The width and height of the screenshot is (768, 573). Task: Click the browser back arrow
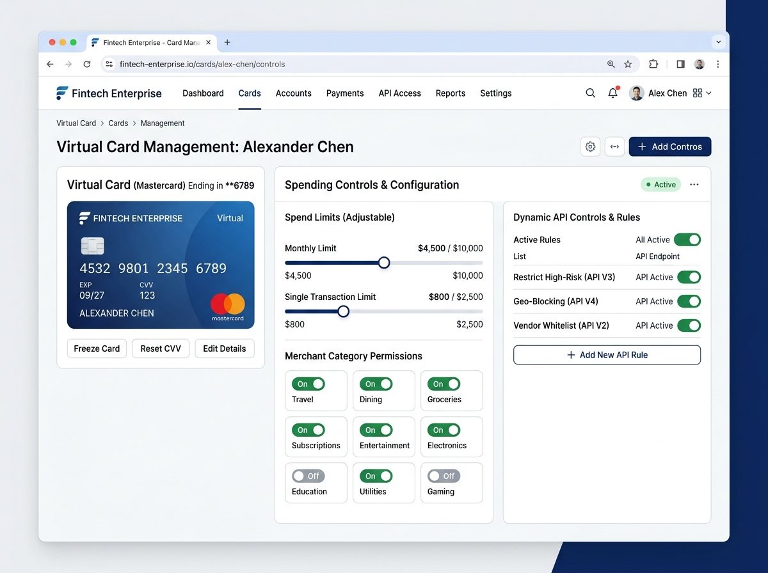50,64
